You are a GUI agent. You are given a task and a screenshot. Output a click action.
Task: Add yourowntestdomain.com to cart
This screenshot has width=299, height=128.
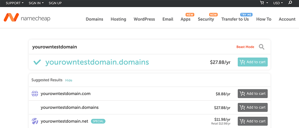pyautogui.click(x=253, y=94)
